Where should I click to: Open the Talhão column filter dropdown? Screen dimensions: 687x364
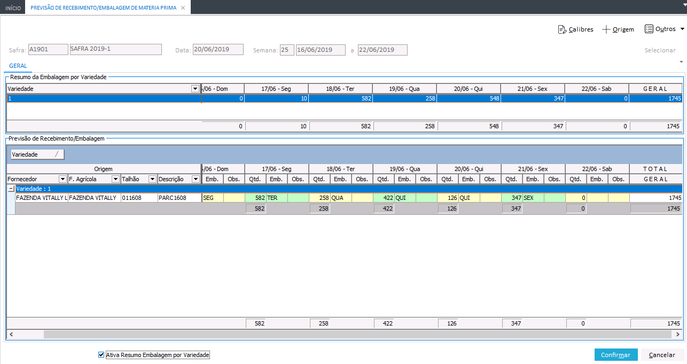(152, 179)
